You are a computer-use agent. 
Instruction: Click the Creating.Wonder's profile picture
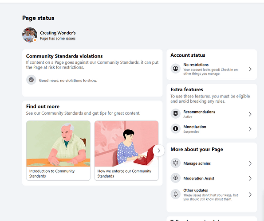(30, 35)
